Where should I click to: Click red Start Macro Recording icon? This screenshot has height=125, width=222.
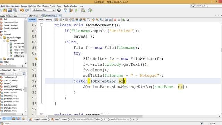coord(115,20)
